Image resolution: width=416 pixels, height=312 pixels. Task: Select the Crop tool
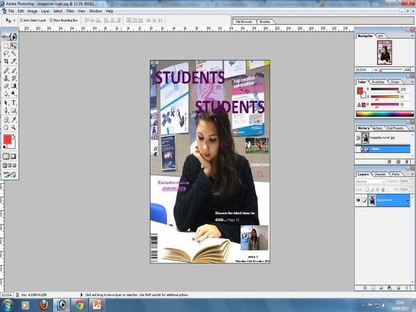[x=6, y=61]
